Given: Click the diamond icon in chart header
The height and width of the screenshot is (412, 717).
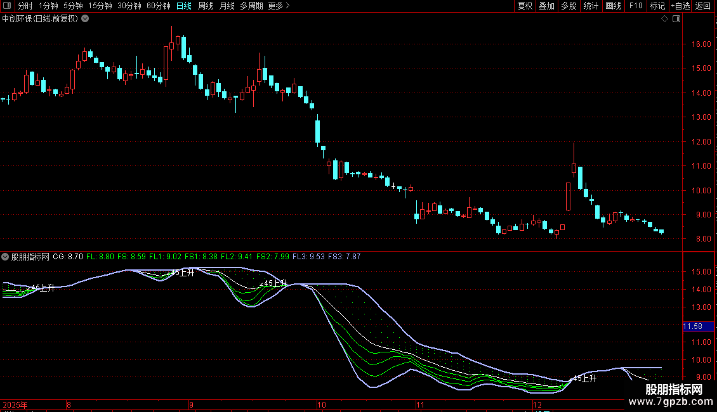Looking at the screenshot, I should point(665,19).
